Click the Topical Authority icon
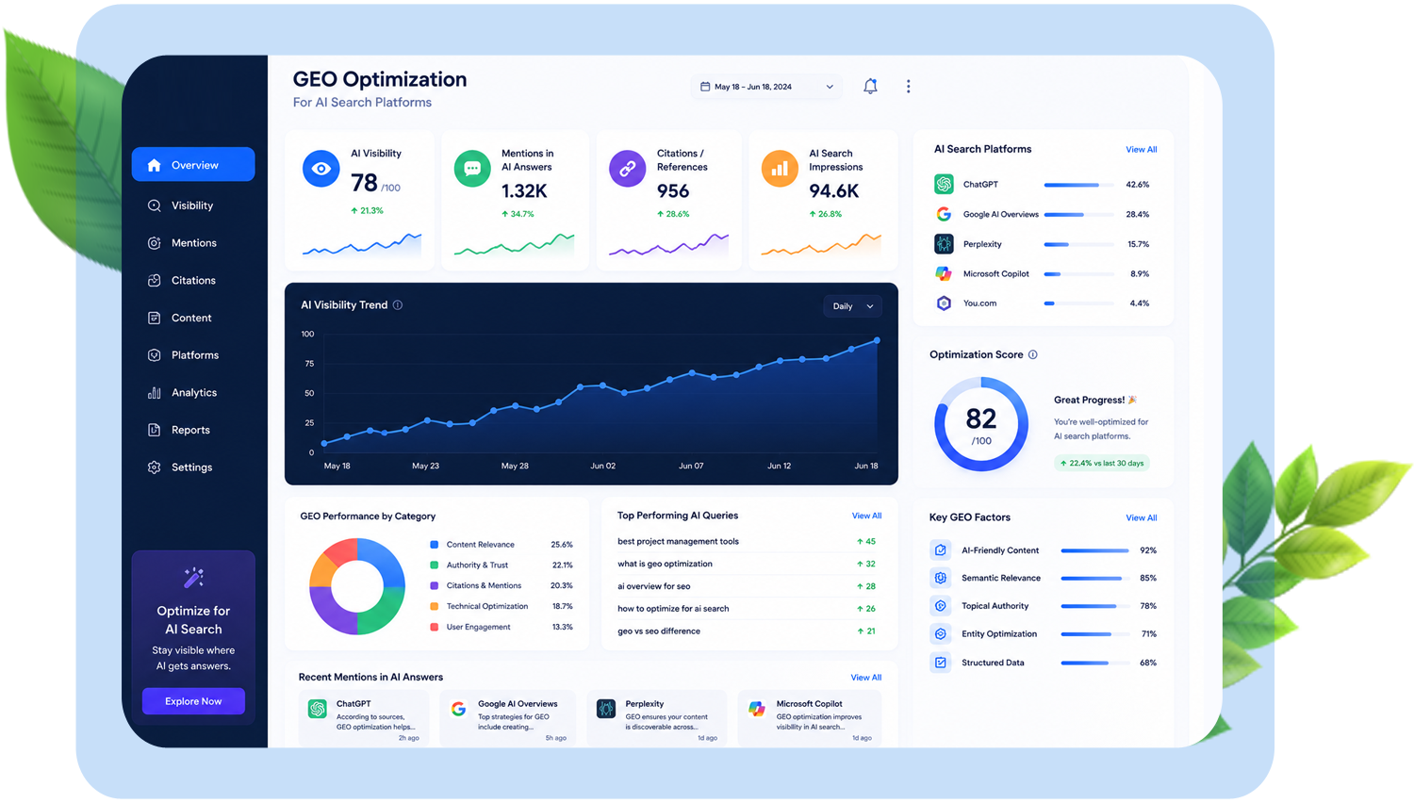 pyautogui.click(x=941, y=606)
